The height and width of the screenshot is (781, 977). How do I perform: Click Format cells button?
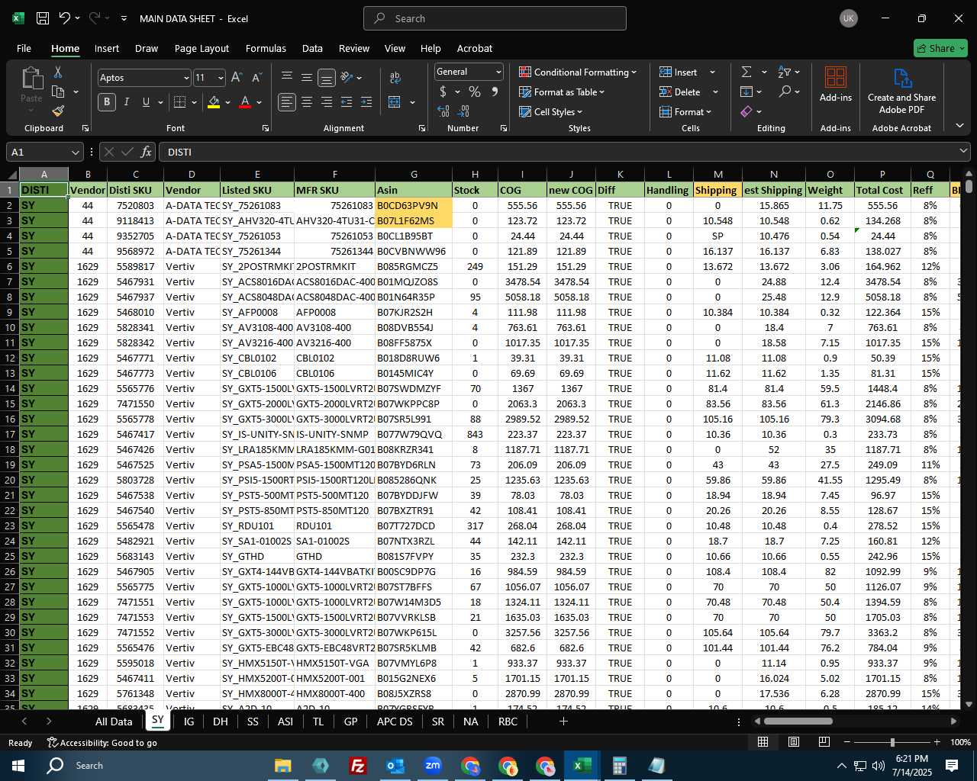coord(685,111)
